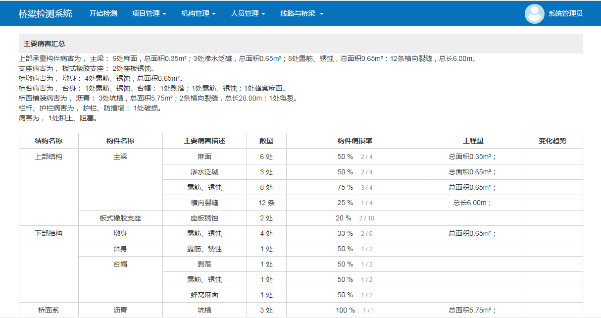Expand the 人员管理 dropdown
The image size is (601, 318).
pyautogui.click(x=248, y=14)
